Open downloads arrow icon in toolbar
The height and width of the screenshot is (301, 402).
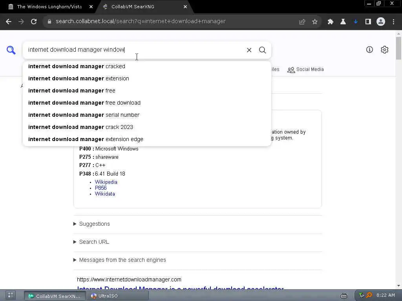point(356,22)
